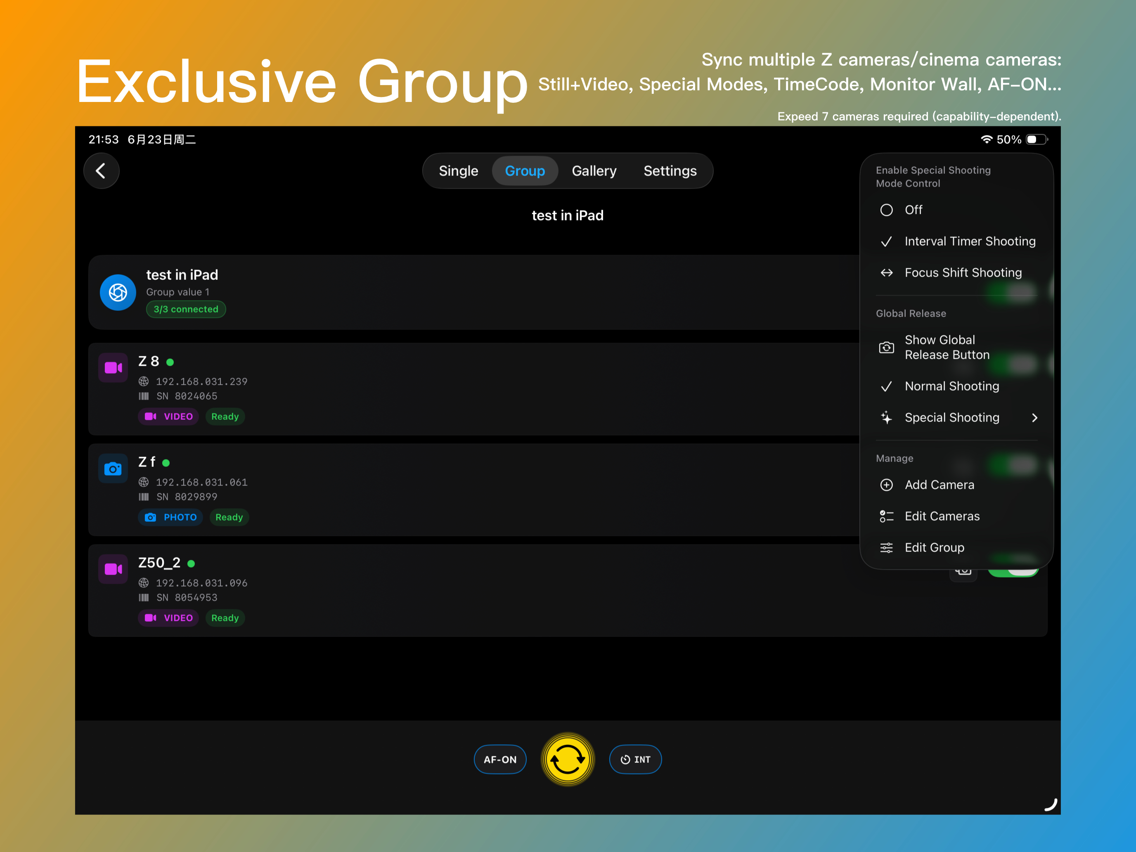The image size is (1136, 852).
Task: Click the Z f PHOTO mode badge
Action: coord(170,517)
